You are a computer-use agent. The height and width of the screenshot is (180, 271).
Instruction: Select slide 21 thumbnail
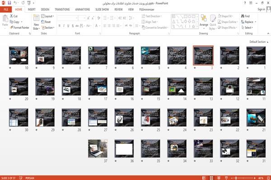(x=256, y=118)
